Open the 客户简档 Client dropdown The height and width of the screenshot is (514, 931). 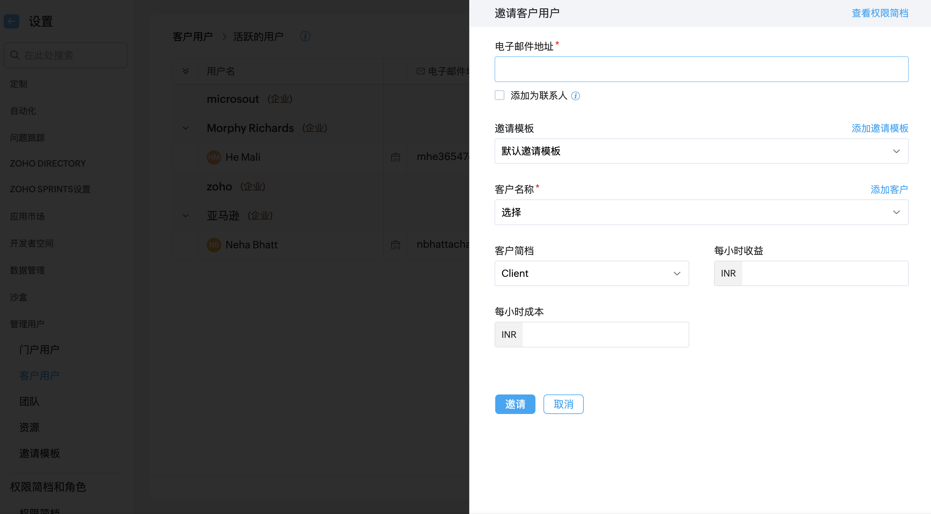tap(592, 273)
